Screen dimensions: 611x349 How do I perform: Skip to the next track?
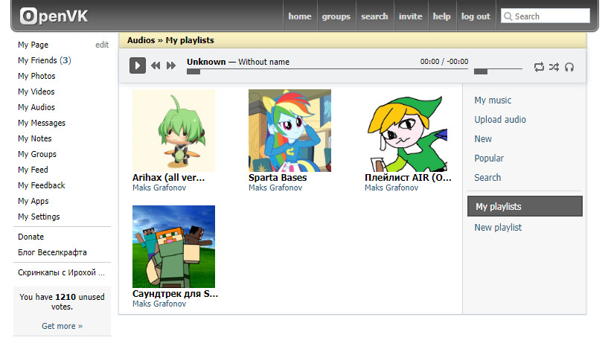click(171, 65)
